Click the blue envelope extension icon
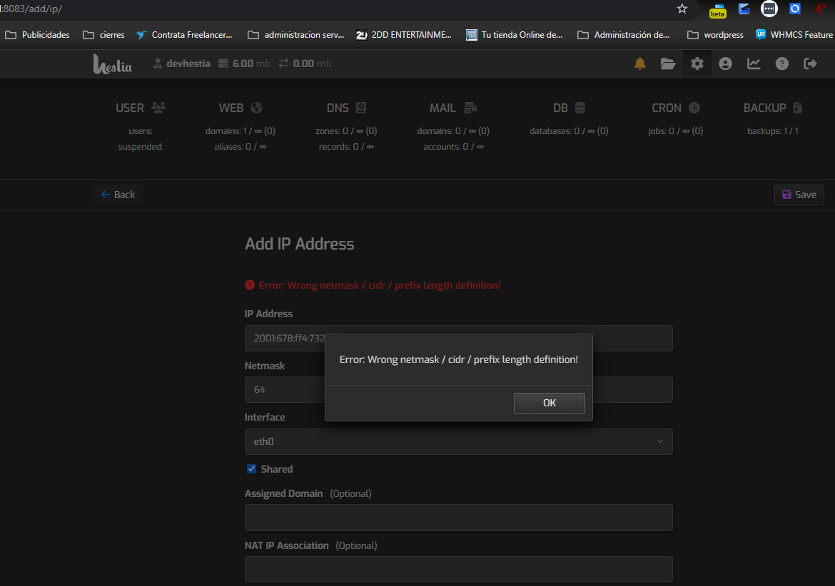The image size is (835, 586). (744, 9)
